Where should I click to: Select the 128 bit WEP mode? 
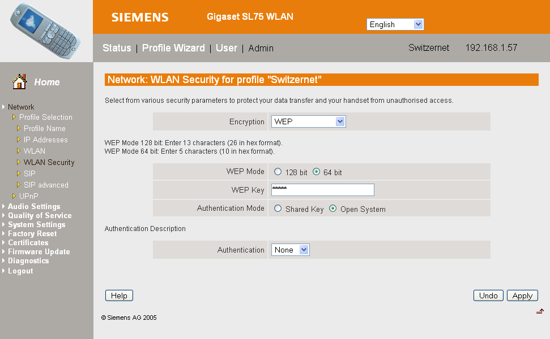pos(278,172)
